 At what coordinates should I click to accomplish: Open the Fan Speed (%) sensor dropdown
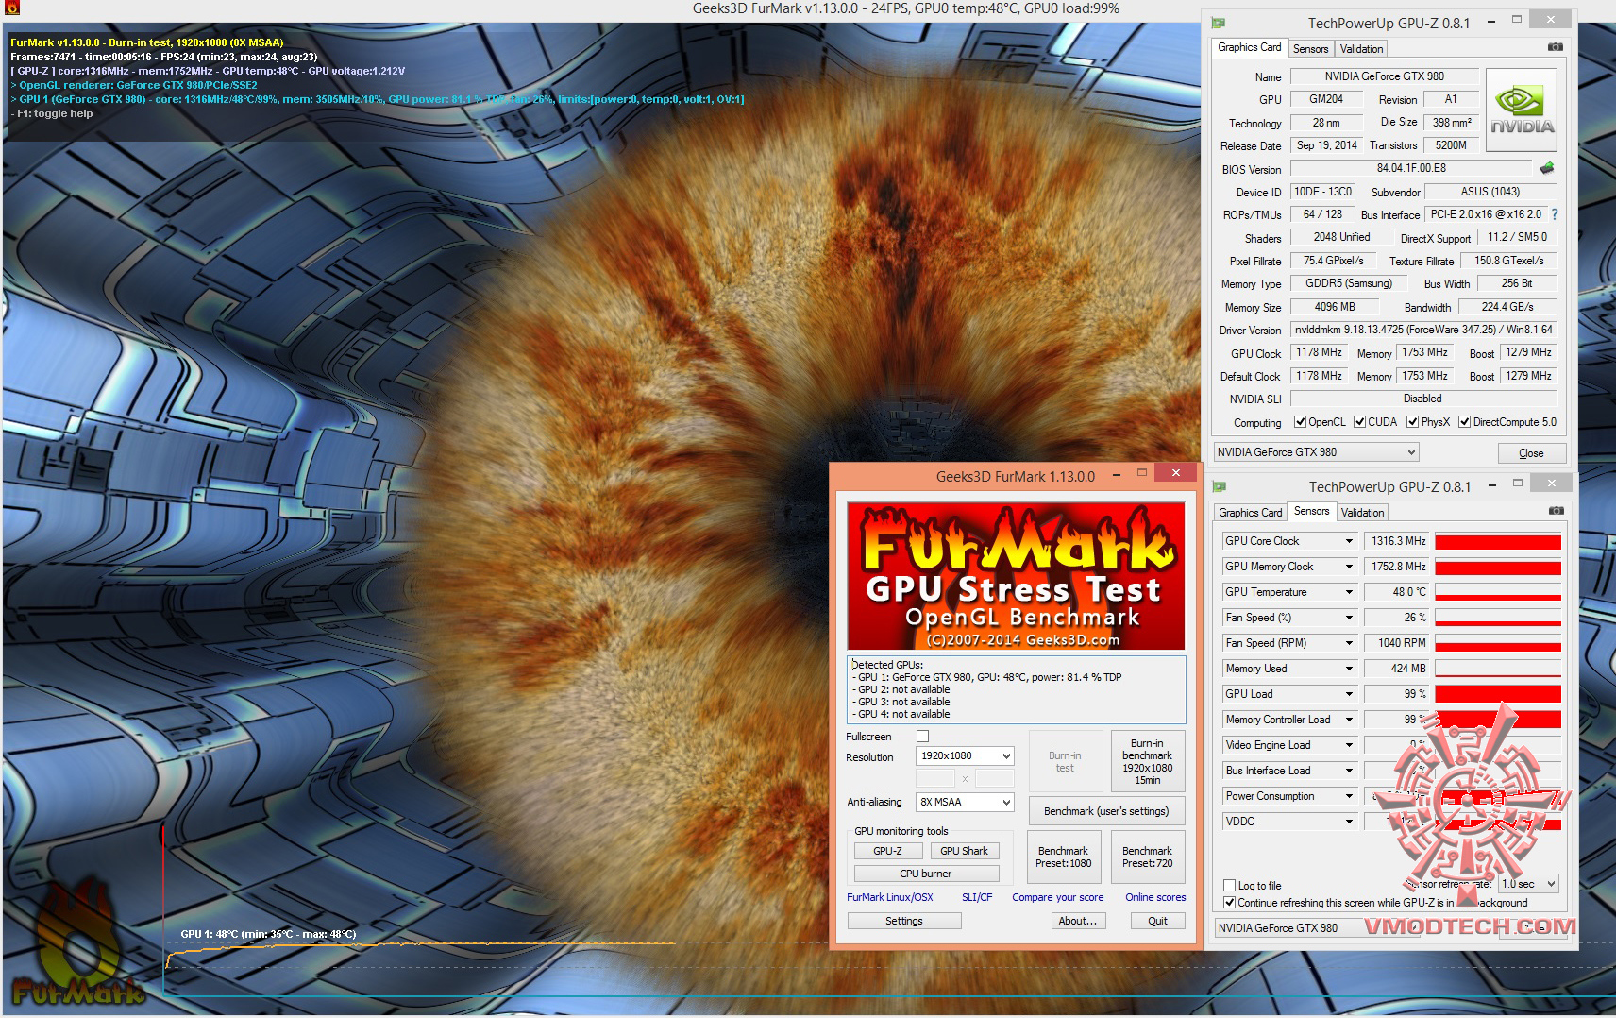(1349, 618)
